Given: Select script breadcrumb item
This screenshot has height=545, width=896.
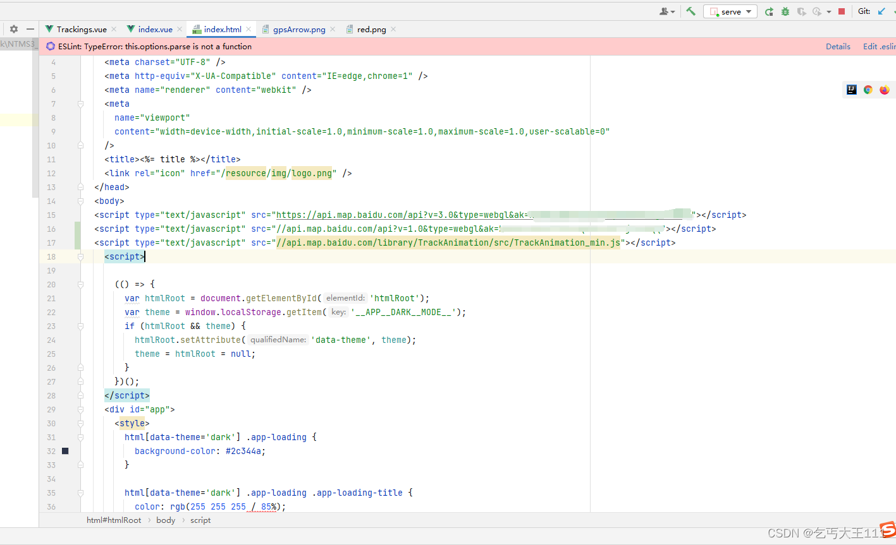Looking at the screenshot, I should [200, 520].
